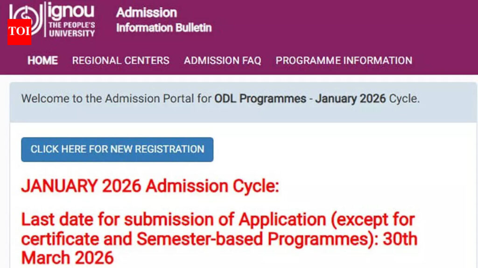The width and height of the screenshot is (478, 268).
Task: Select the 'Admission' title text in the header
Action: click(146, 12)
